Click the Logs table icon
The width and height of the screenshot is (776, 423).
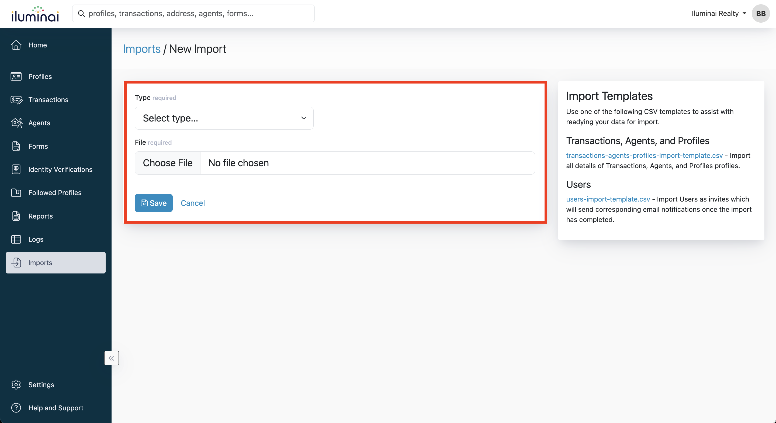(16, 239)
